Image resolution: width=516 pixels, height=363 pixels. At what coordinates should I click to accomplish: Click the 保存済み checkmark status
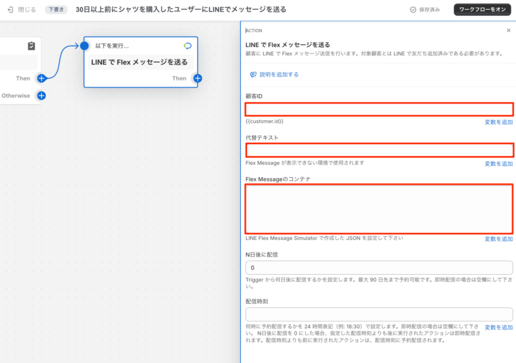pyautogui.click(x=425, y=10)
